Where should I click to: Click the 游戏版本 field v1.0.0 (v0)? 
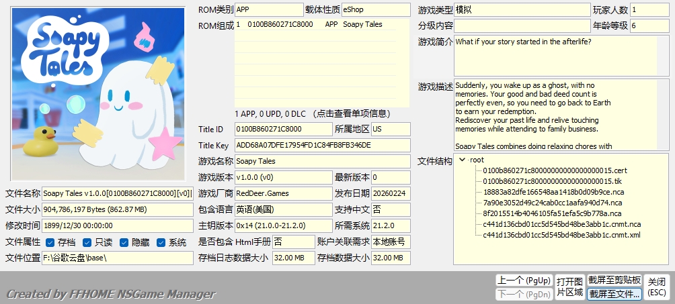pos(284,177)
